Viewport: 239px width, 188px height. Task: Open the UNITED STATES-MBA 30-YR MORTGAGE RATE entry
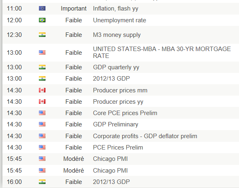(162, 52)
